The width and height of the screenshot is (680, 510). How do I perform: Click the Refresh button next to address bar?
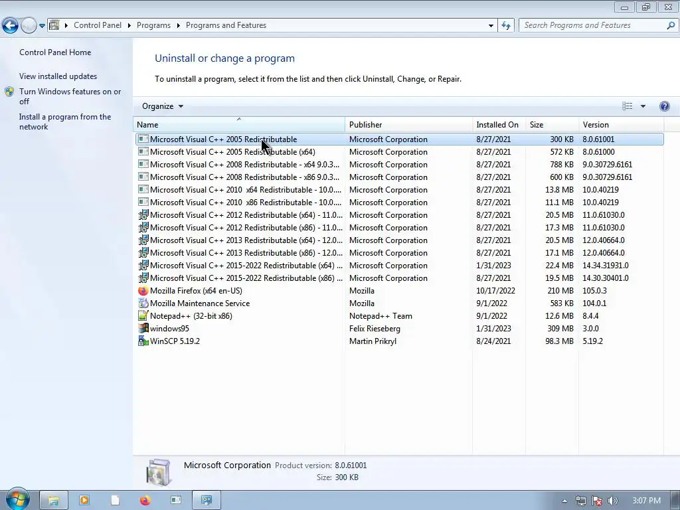pyautogui.click(x=506, y=26)
